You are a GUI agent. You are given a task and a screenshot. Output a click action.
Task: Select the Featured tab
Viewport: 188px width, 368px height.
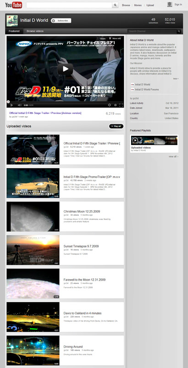tap(14, 31)
